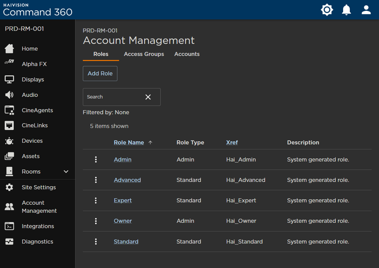The width and height of the screenshot is (379, 268).
Task: Open Integrations in the sidebar
Action: click(38, 226)
